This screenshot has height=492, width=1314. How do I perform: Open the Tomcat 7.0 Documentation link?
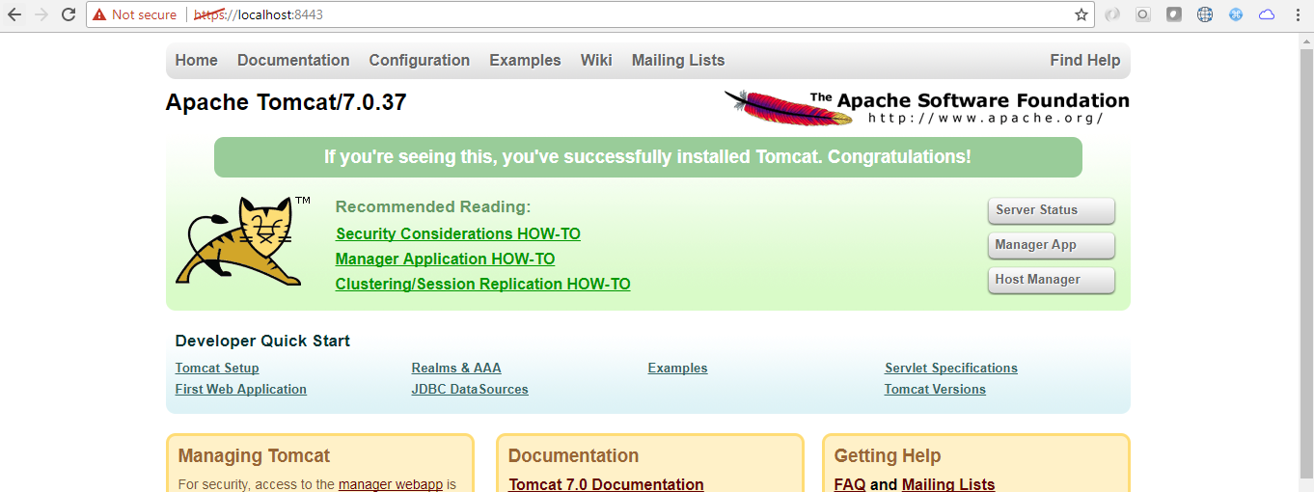606,484
